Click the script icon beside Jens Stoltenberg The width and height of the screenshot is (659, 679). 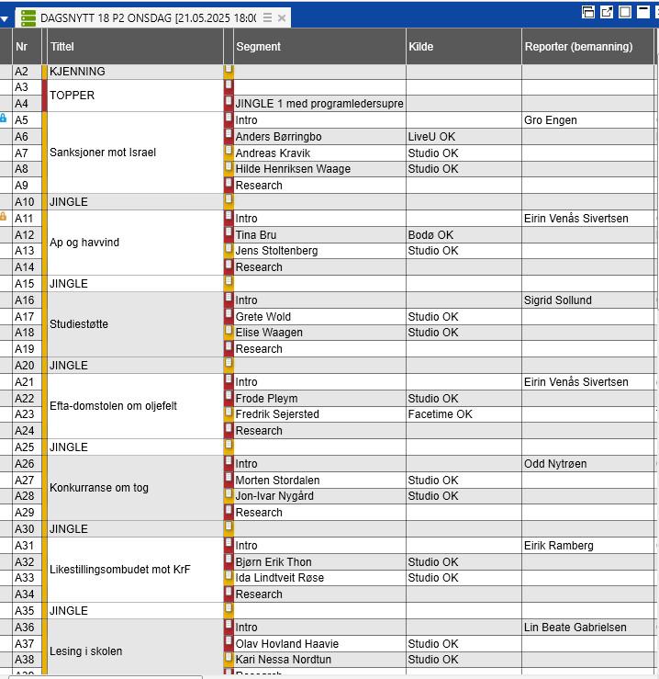[229, 249]
